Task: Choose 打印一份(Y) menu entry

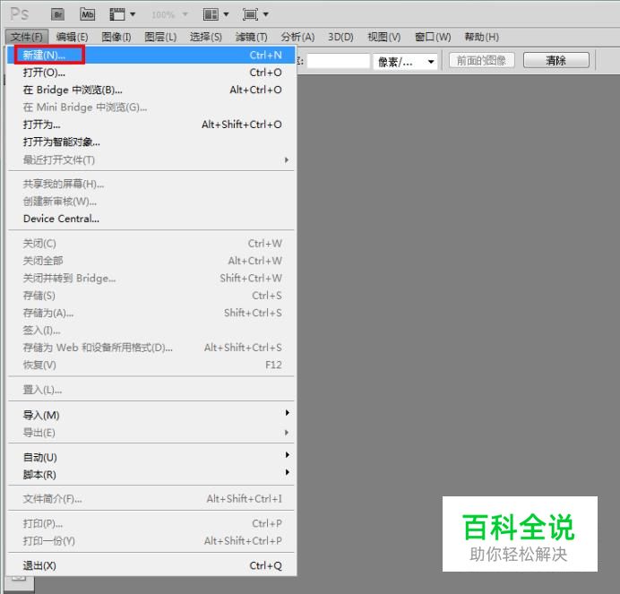Action: [151, 540]
